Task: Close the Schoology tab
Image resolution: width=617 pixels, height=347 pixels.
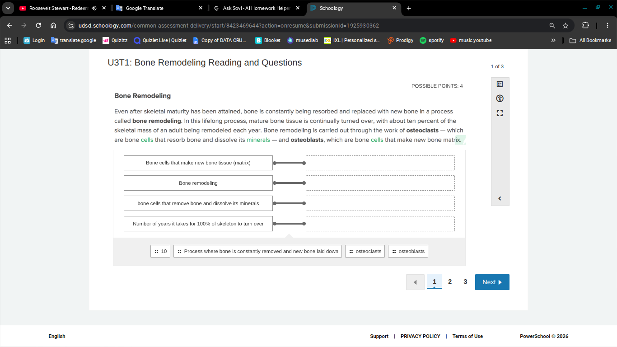Action: [x=394, y=8]
